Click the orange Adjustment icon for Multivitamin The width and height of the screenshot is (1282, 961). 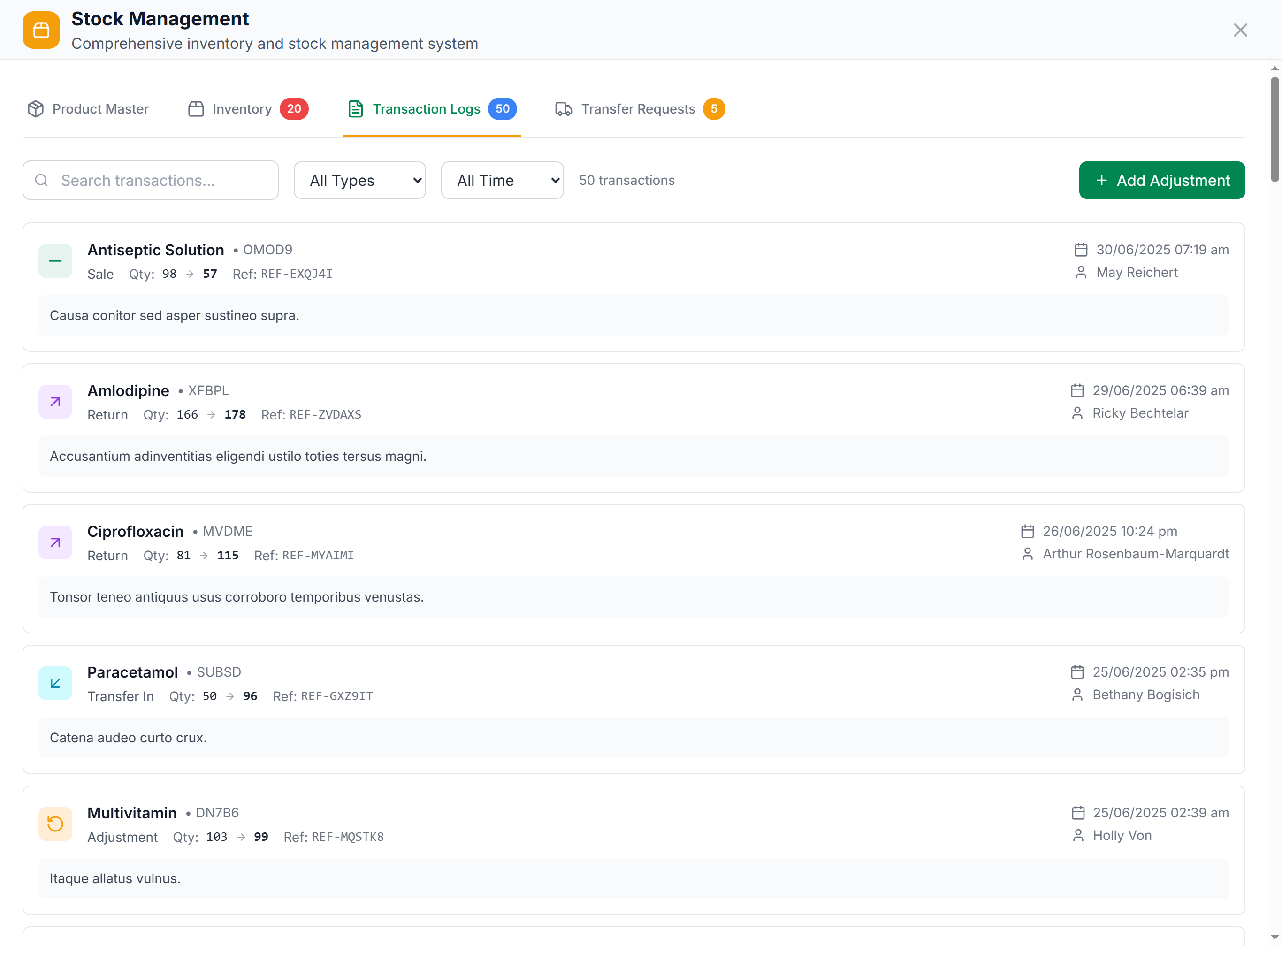pos(55,824)
